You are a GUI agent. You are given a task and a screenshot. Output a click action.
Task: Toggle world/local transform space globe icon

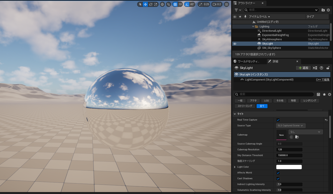click(x=162, y=4)
